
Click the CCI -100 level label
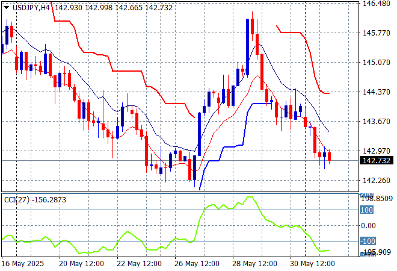point(368,241)
